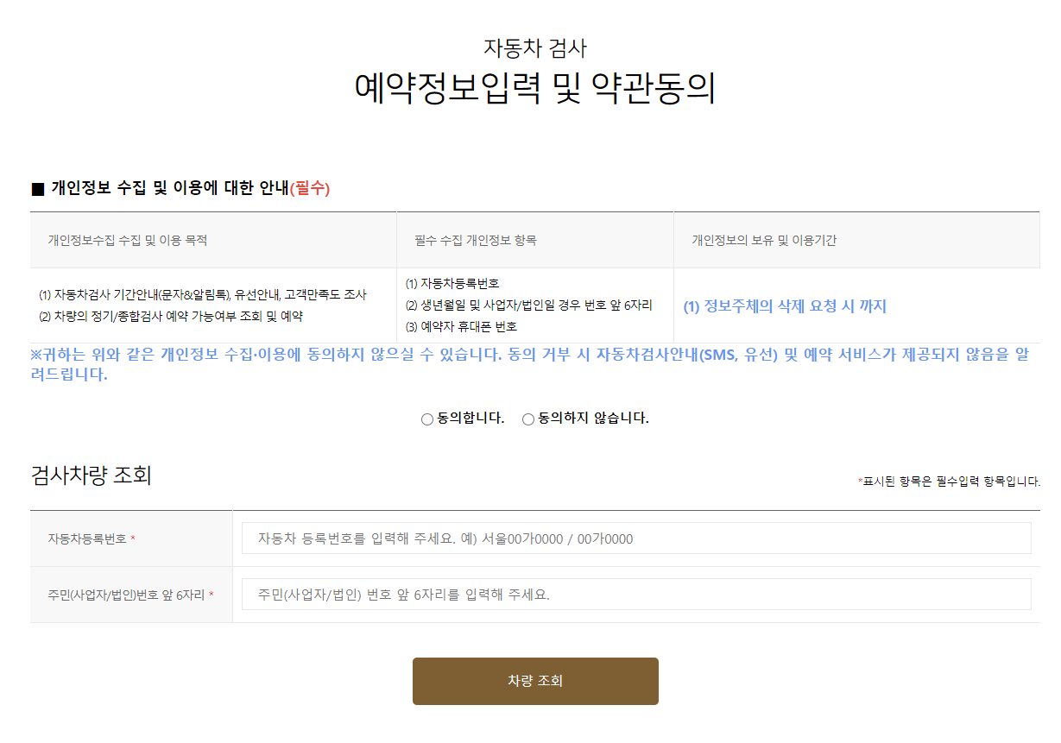This screenshot has width=1061, height=743.
Task: Click the 주민번호 앞 6자리 input field
Action: [x=637, y=595]
